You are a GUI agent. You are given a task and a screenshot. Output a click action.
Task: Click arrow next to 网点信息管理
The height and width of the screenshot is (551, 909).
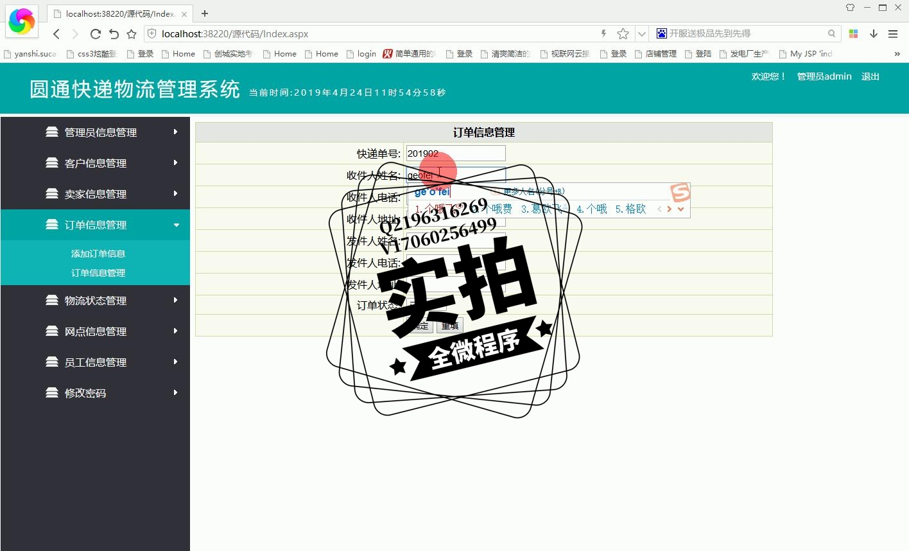click(x=175, y=331)
